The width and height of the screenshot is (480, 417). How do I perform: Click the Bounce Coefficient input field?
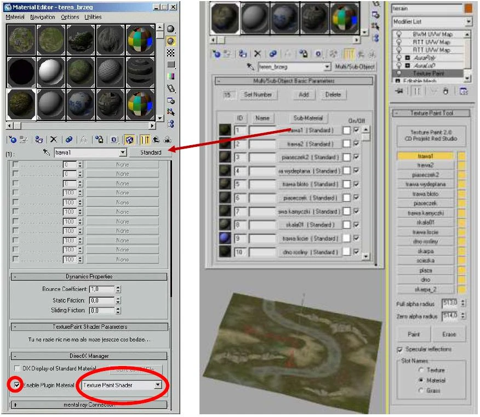click(x=102, y=289)
